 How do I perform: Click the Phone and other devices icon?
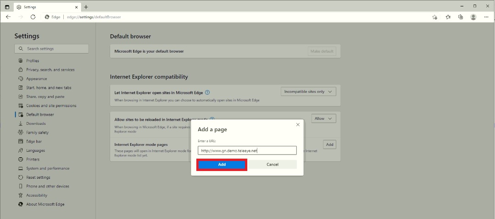point(21,186)
